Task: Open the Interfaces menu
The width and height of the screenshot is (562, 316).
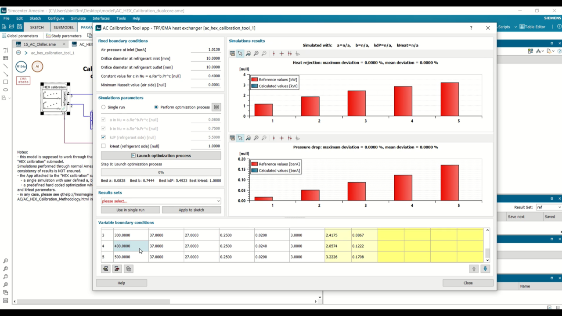Action: 101,18
